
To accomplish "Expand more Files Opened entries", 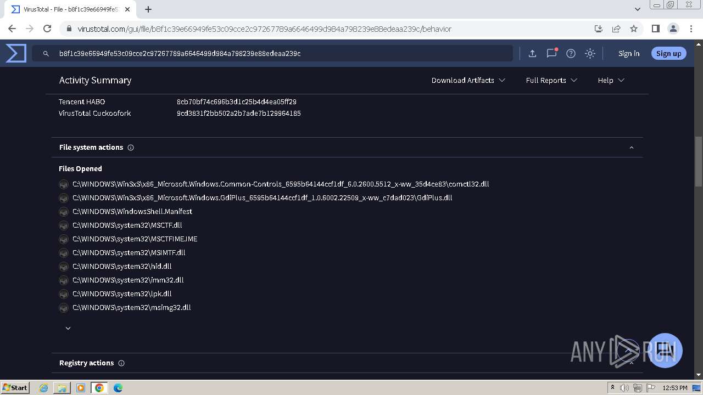I will (68, 328).
